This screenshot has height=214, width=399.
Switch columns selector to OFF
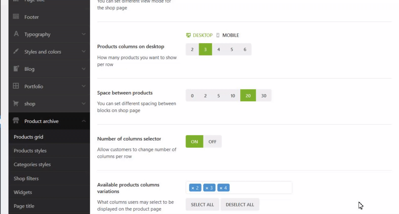pyautogui.click(x=212, y=141)
